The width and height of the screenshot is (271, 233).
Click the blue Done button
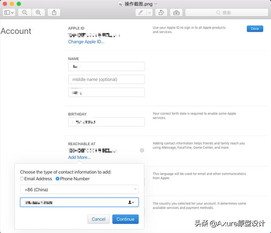click(x=254, y=29)
